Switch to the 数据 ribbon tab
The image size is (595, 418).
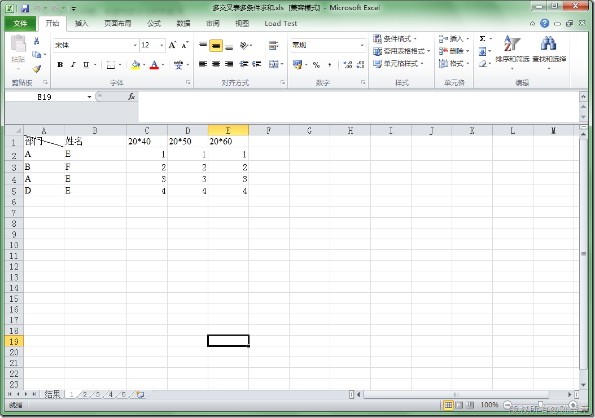click(x=183, y=24)
